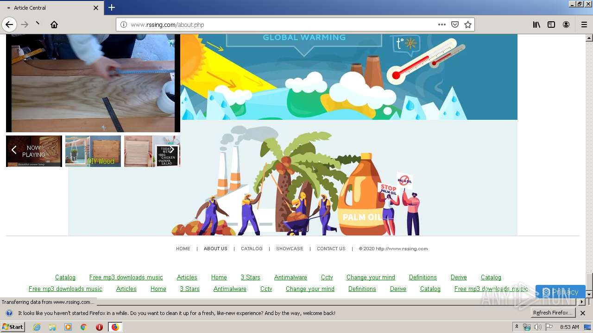The image size is (593, 333).
Task: Open the Firefox account icon
Action: click(566, 25)
